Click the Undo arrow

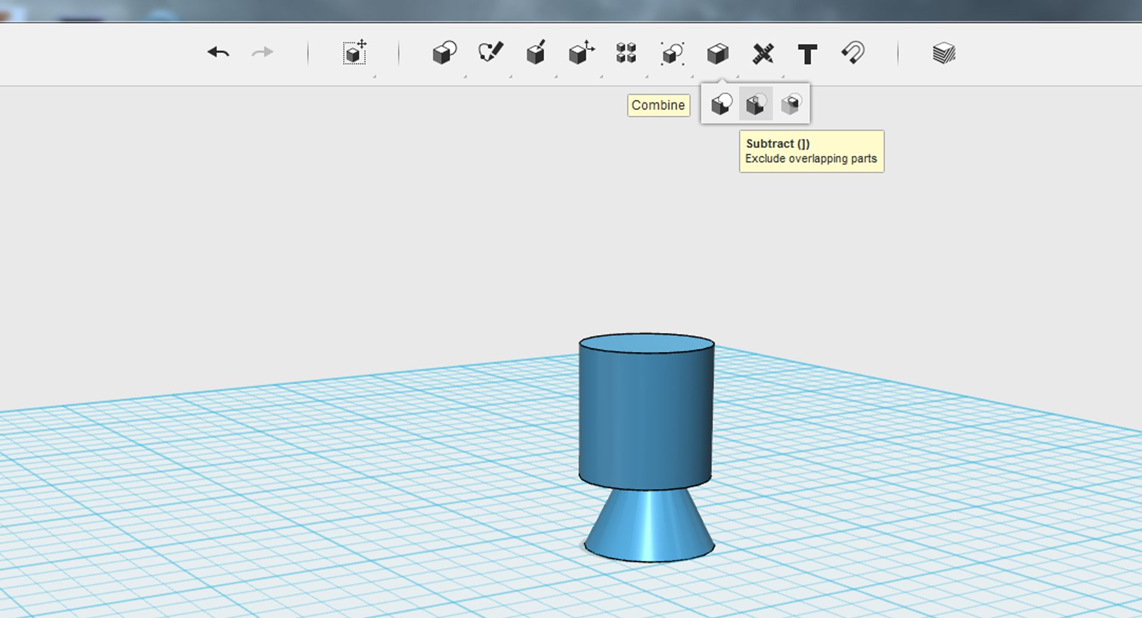tap(218, 53)
